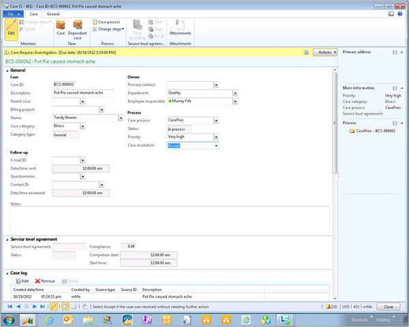Open the Case resolution dropdown

215,145
